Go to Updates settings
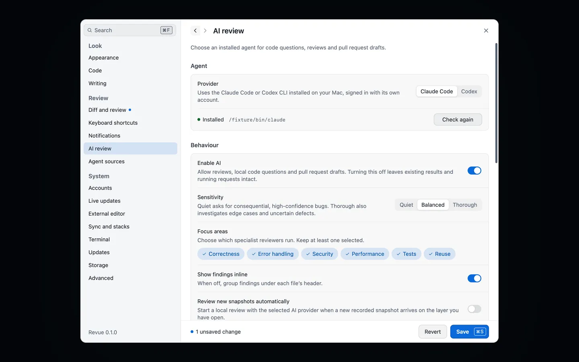579x362 pixels. (x=130, y=252)
